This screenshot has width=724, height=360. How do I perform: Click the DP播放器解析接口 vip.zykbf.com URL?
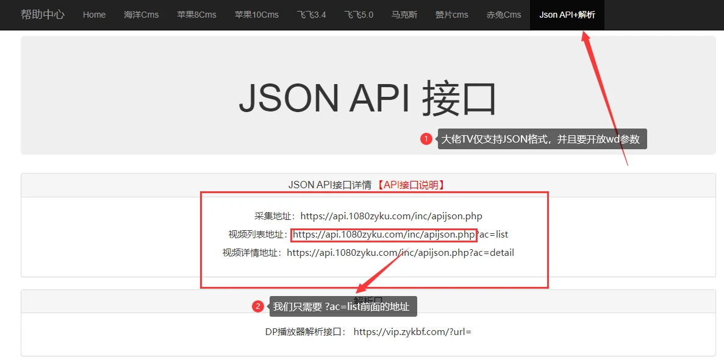412,332
